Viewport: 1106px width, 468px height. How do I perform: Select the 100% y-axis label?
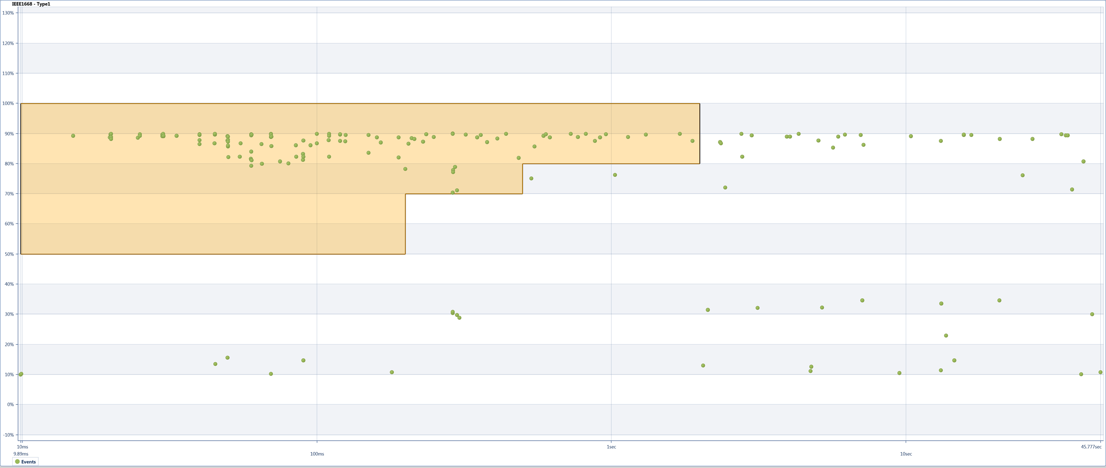click(x=8, y=103)
